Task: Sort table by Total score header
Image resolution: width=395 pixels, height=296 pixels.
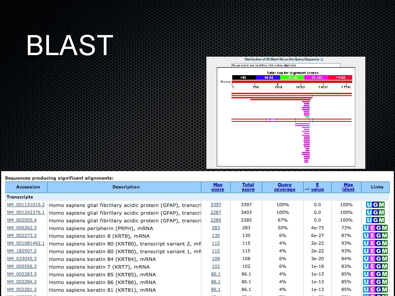Action: [248, 187]
